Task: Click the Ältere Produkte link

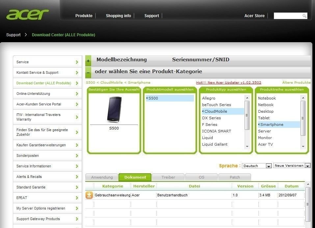Action: point(296,82)
